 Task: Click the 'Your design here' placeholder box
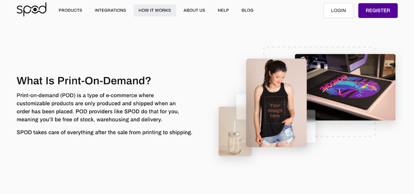pos(275,110)
